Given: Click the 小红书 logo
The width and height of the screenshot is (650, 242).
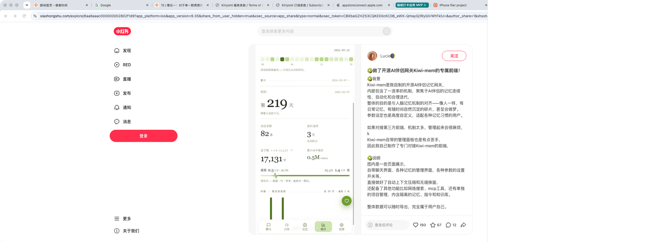Looking at the screenshot, I should [x=122, y=31].
